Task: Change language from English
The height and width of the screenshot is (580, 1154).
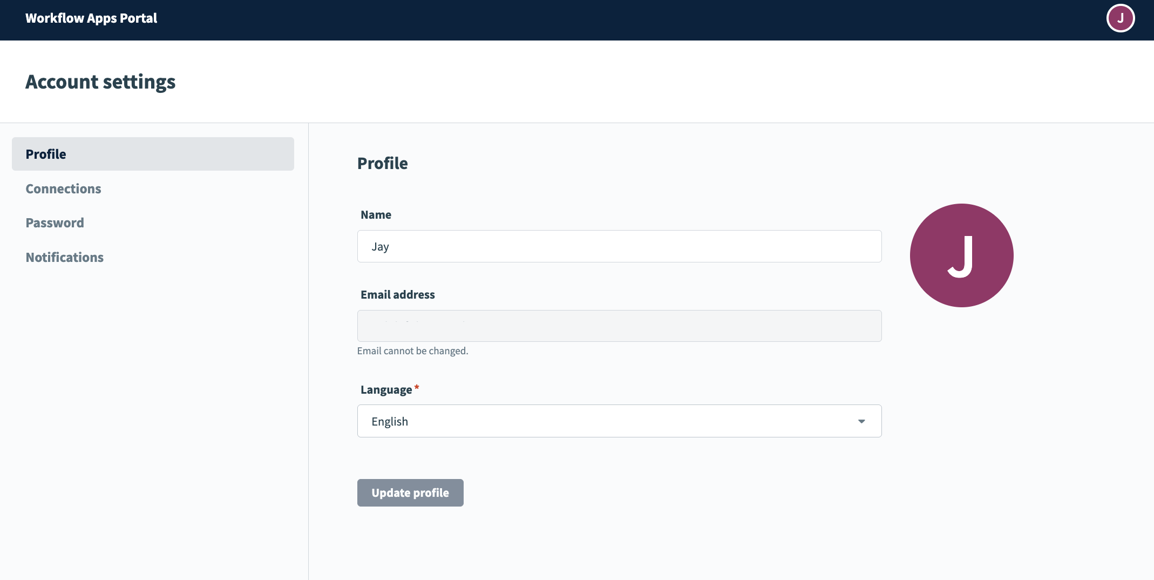Action: (619, 421)
